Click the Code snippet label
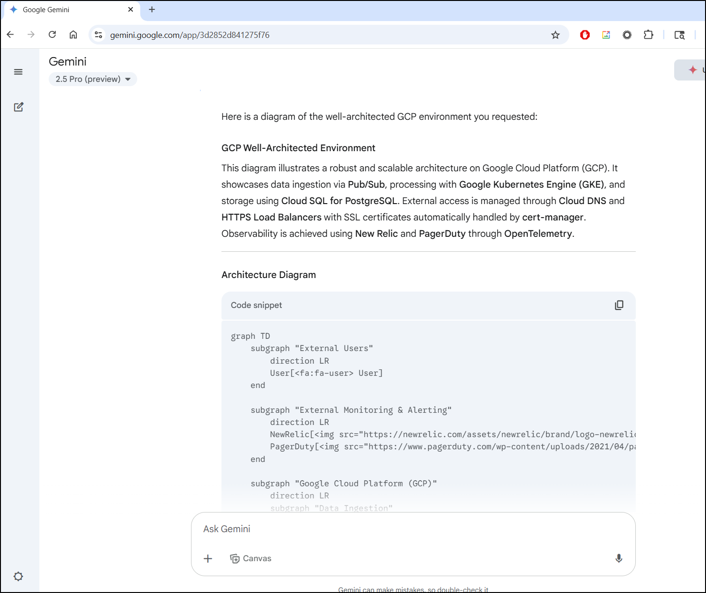This screenshot has height=593, width=706. pyautogui.click(x=256, y=305)
